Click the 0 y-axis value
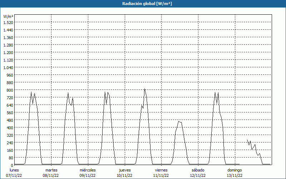This screenshot has height=179, width=286. pos(12,165)
